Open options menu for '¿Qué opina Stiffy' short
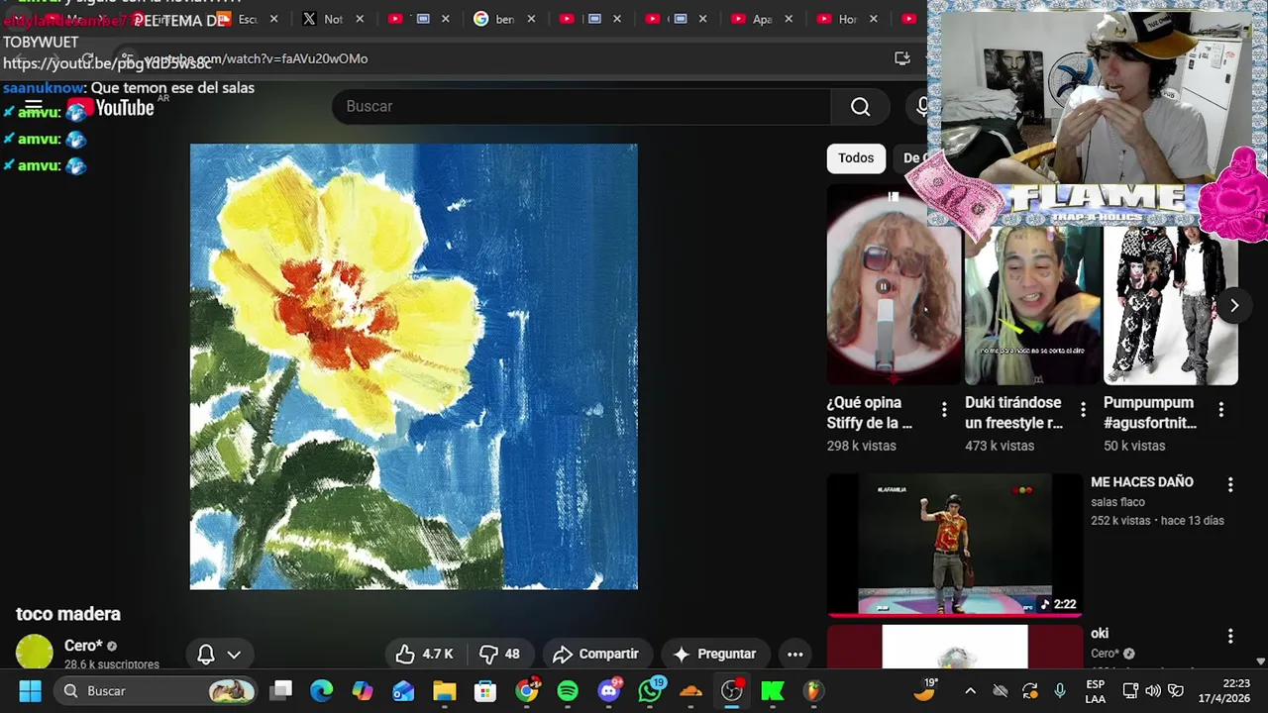This screenshot has height=713, width=1268. (944, 409)
